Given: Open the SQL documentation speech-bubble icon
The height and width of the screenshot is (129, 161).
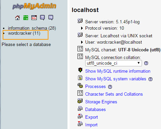Looking at the screenshot, I should tap(51, 18).
